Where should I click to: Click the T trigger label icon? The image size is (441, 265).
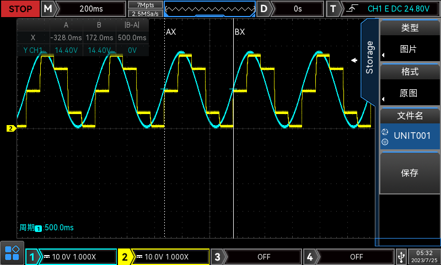click(333, 8)
